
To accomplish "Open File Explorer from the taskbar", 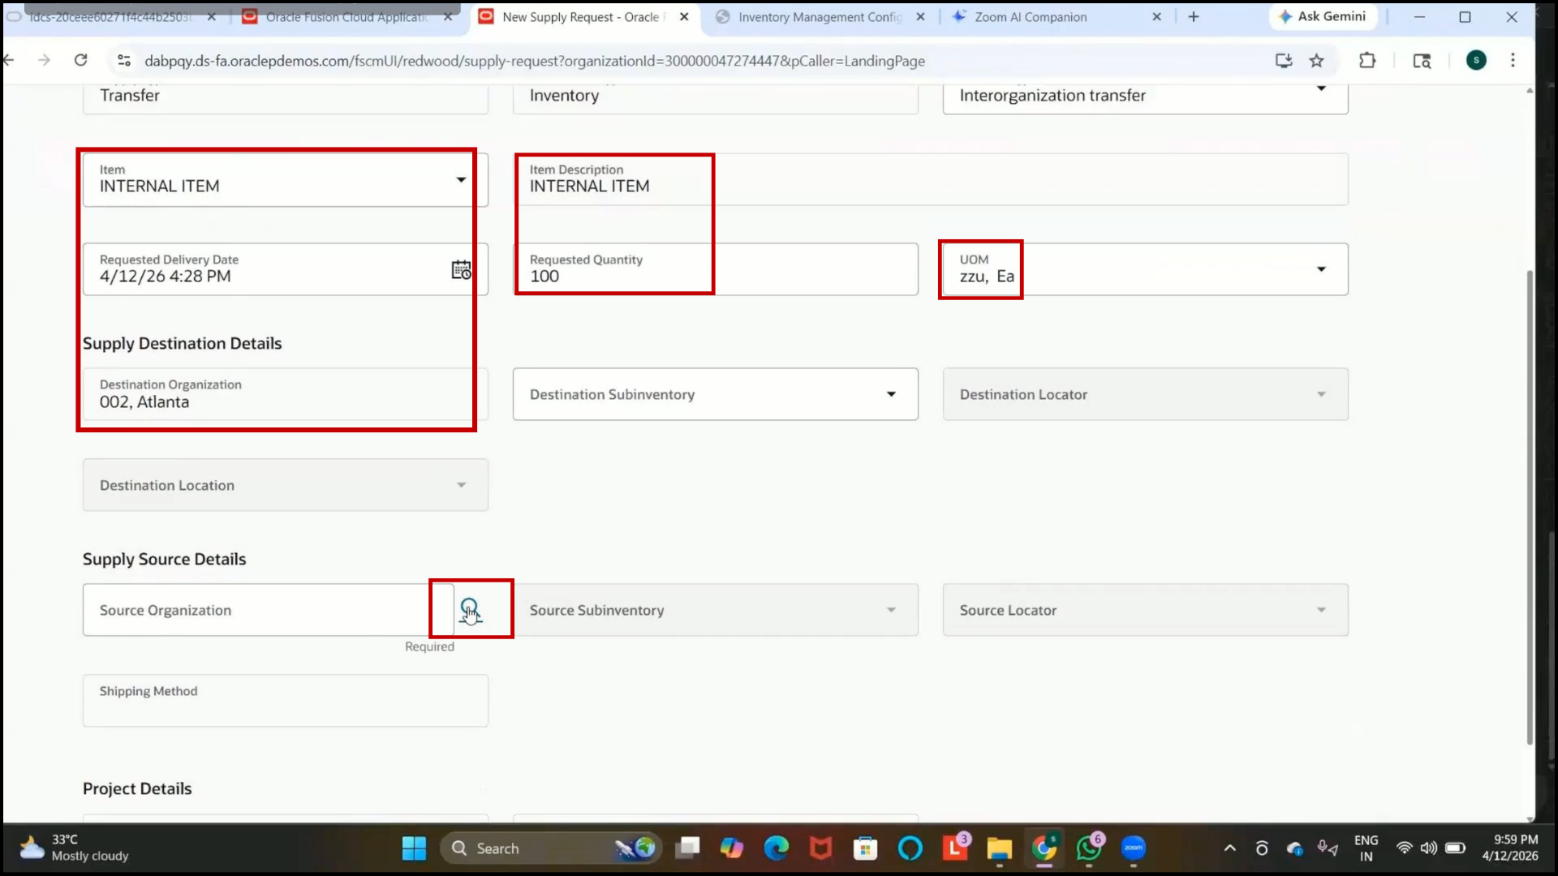I will [x=999, y=848].
